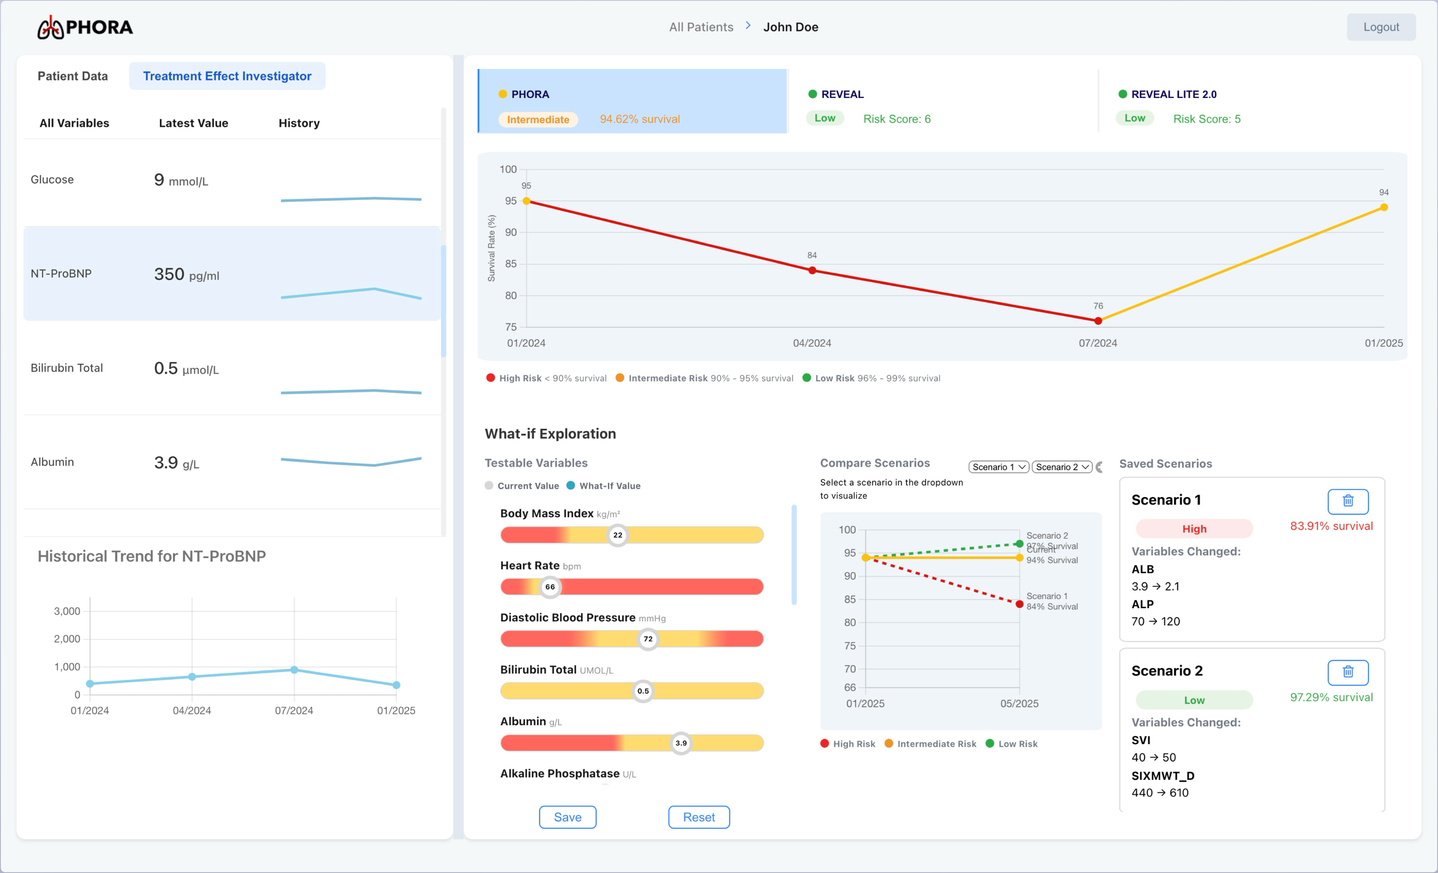The width and height of the screenshot is (1438, 873).
Task: Click the 01/2024 survival point labeled 95
Action: [x=527, y=201]
